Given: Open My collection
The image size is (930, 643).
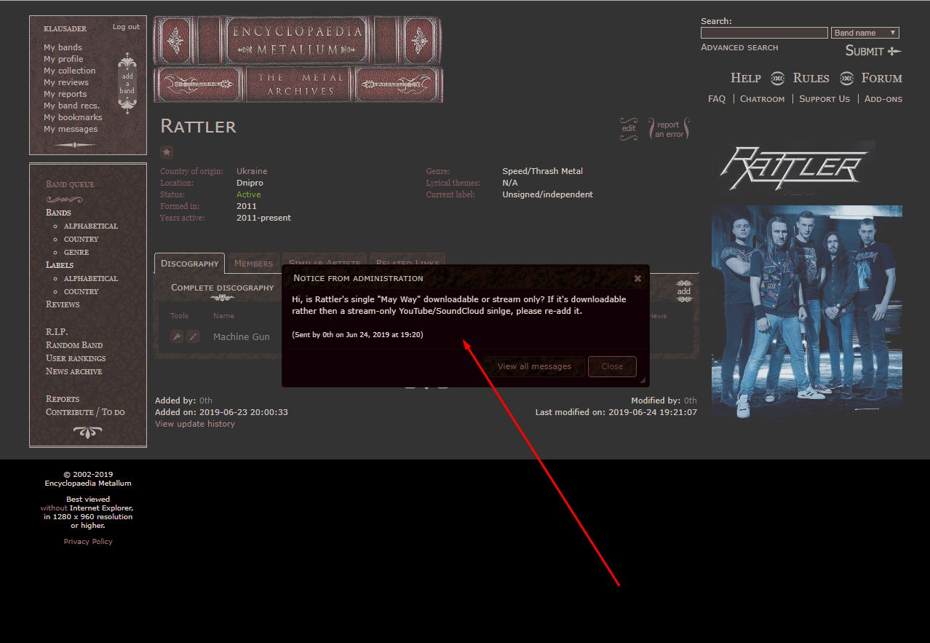Looking at the screenshot, I should coord(70,71).
